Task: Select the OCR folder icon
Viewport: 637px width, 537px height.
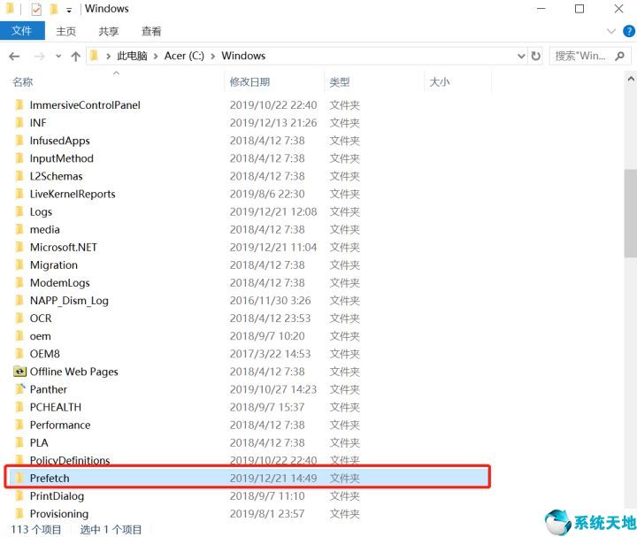Action: (x=19, y=318)
